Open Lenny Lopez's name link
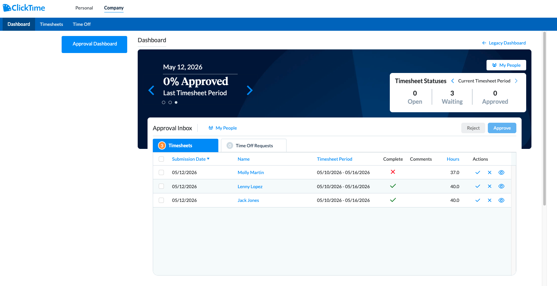Screen dimensions: 557x286 point(250,187)
